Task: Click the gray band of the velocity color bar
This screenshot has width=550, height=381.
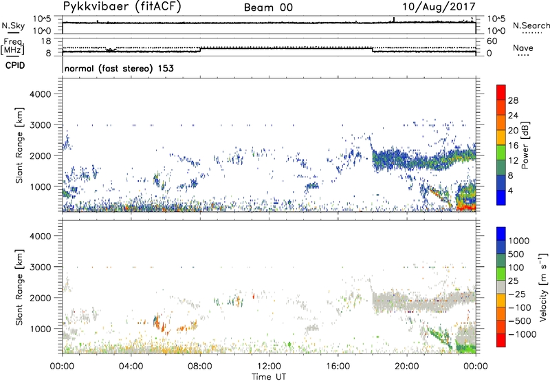Action: pyautogui.click(x=501, y=287)
